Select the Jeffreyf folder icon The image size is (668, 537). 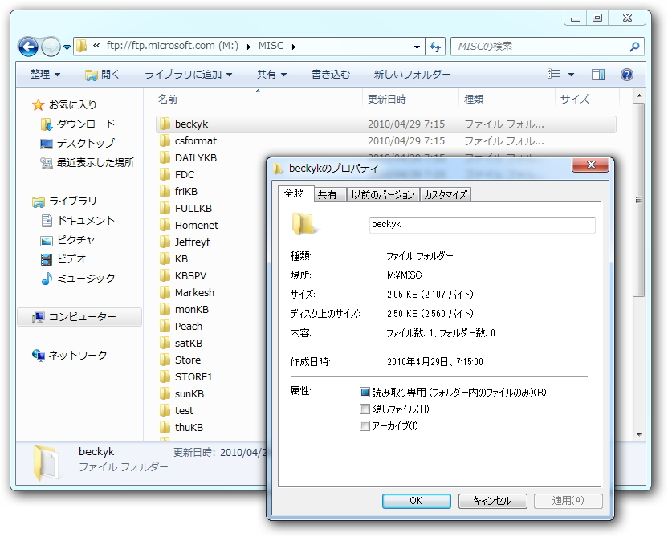[x=165, y=242]
